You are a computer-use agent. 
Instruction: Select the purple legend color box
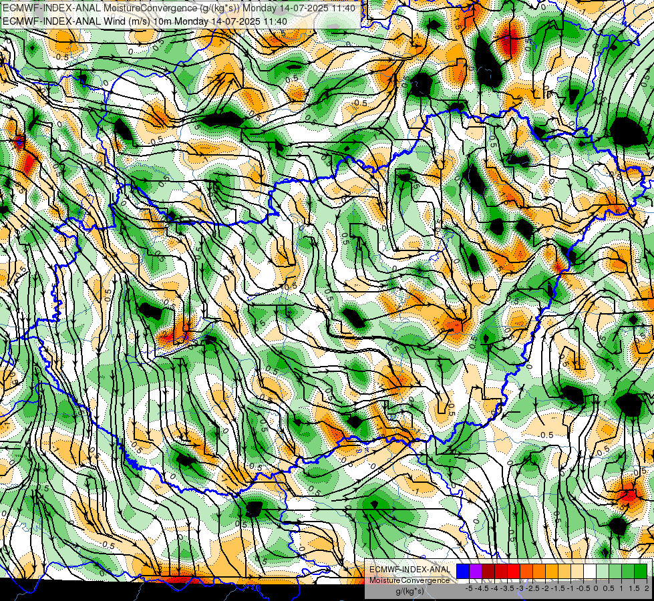(x=476, y=571)
